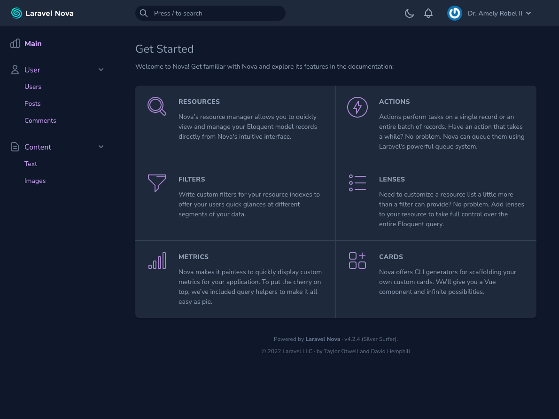Open notifications with the bell icon
Viewport: 559px width, 419px height.
428,13
